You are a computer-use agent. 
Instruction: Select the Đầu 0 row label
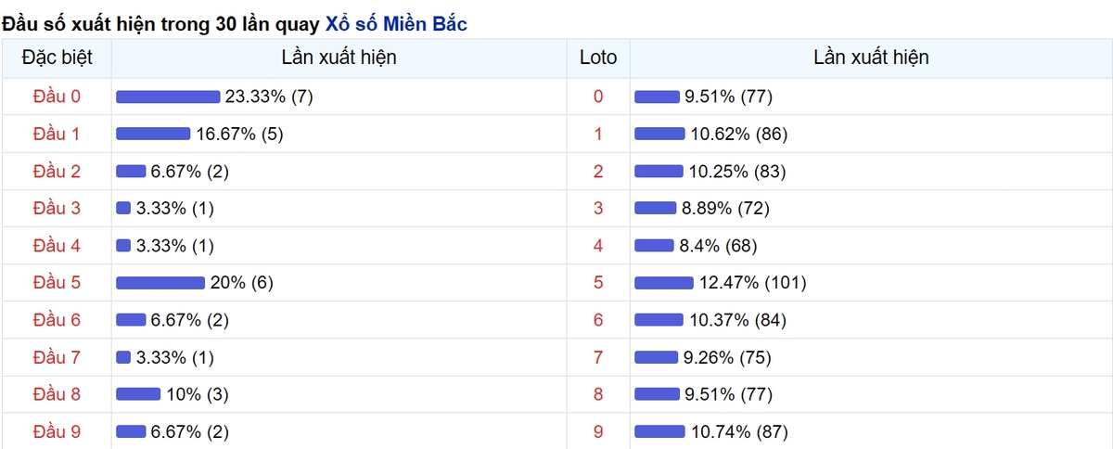pos(57,96)
